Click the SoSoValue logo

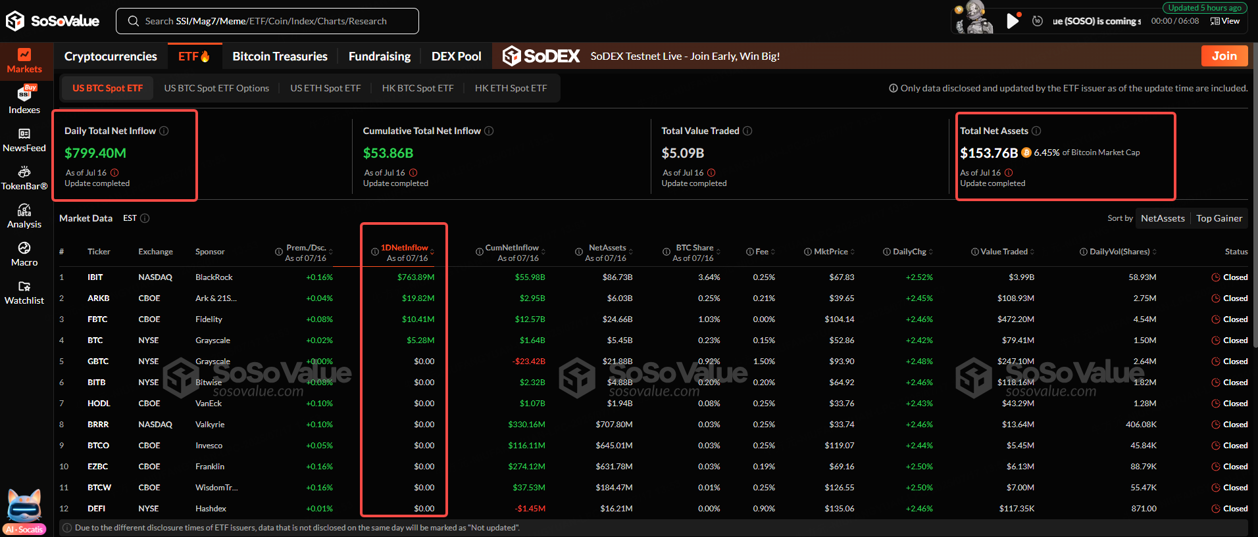pos(53,21)
